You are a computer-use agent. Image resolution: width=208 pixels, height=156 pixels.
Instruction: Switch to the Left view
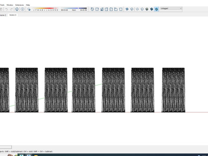[x=116, y=9]
